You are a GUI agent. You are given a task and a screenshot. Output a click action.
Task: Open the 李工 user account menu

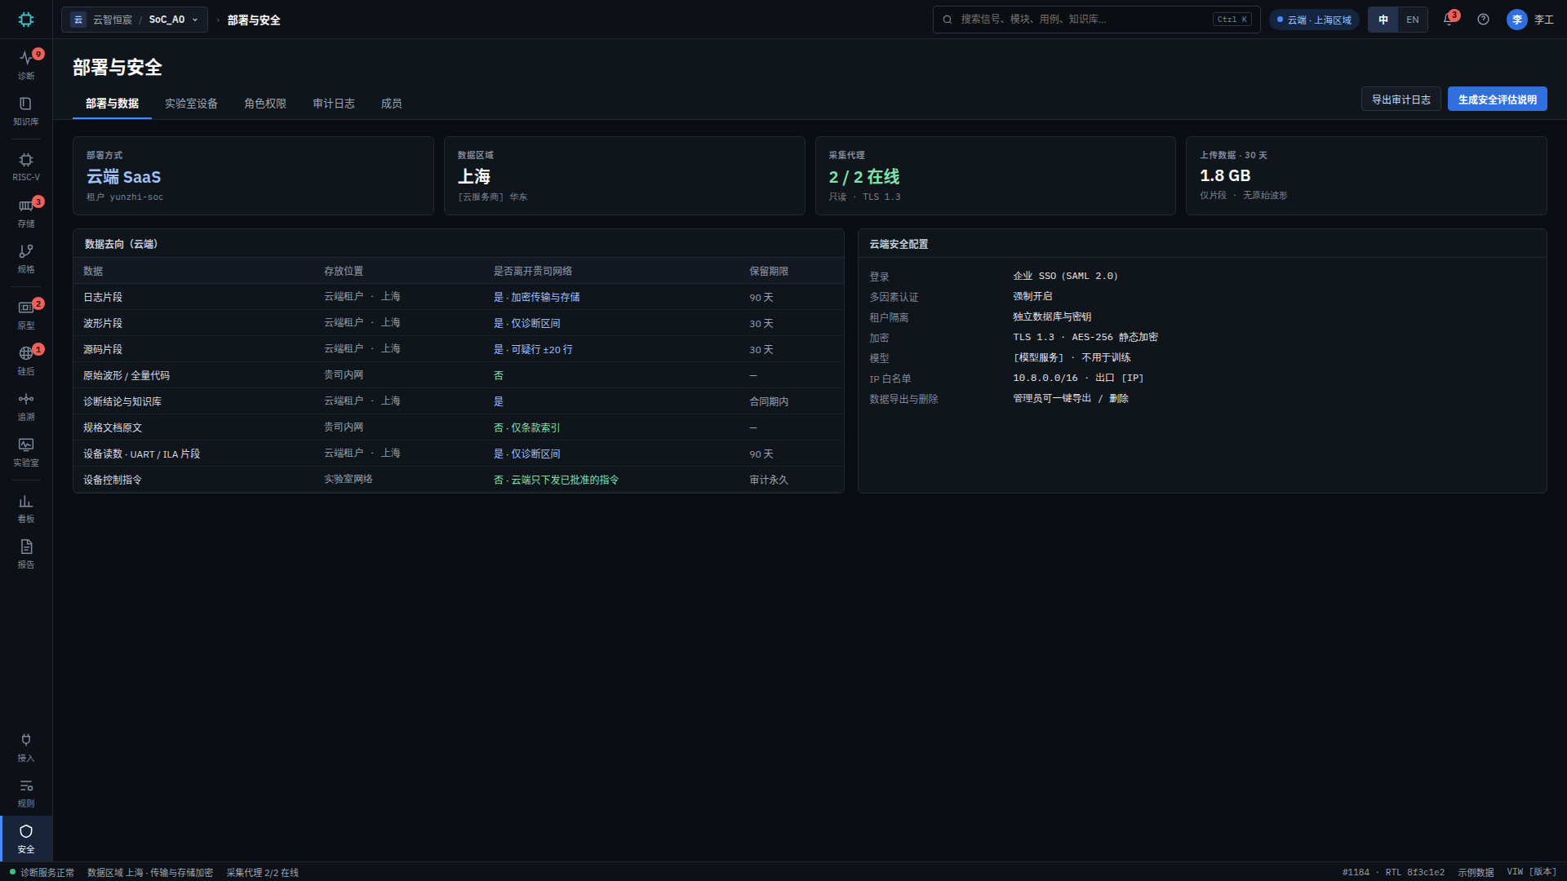click(x=1530, y=20)
